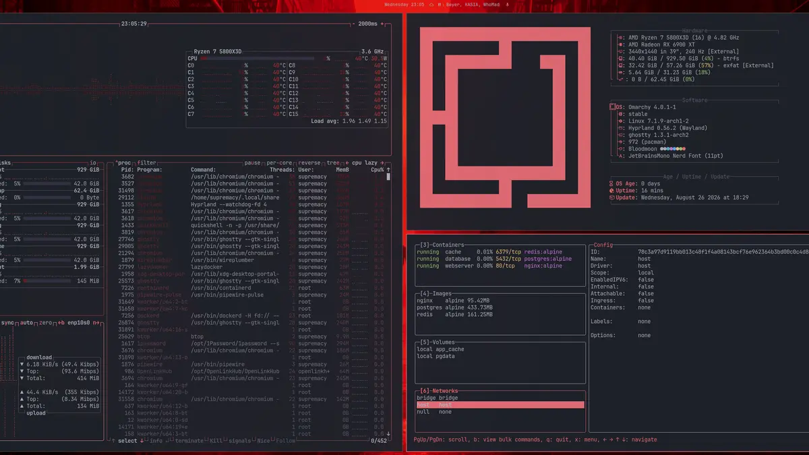Reset network totals with zero

click(x=46, y=323)
